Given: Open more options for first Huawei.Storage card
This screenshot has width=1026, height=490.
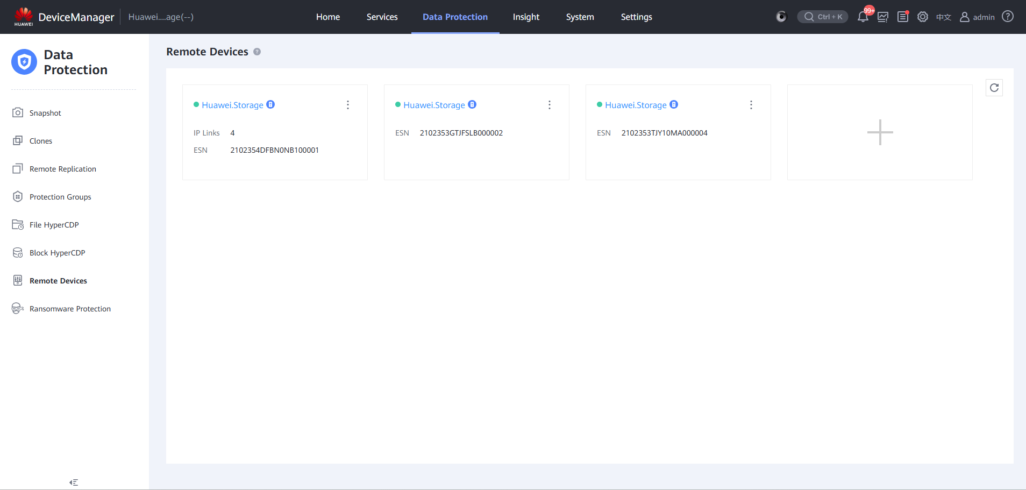Looking at the screenshot, I should click(348, 105).
